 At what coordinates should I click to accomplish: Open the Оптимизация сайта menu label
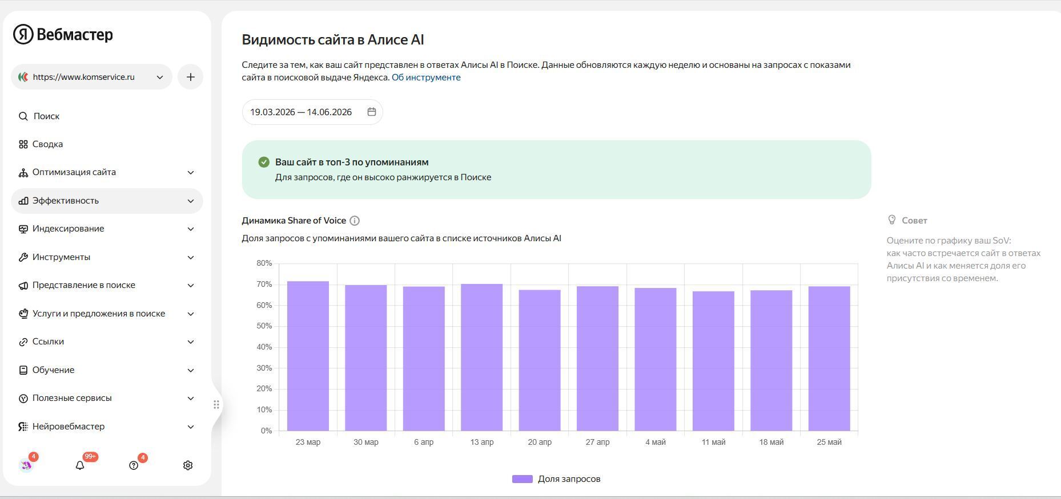pos(74,172)
